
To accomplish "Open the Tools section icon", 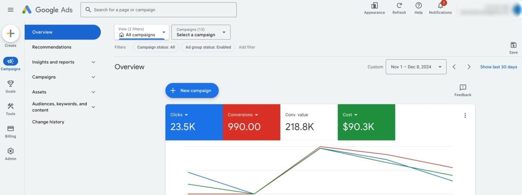I will 10,109.
